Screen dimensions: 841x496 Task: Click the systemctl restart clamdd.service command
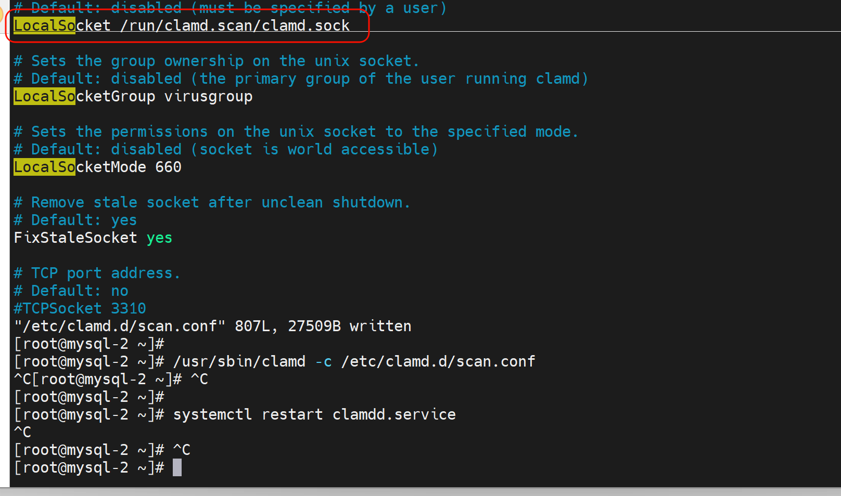(x=314, y=414)
